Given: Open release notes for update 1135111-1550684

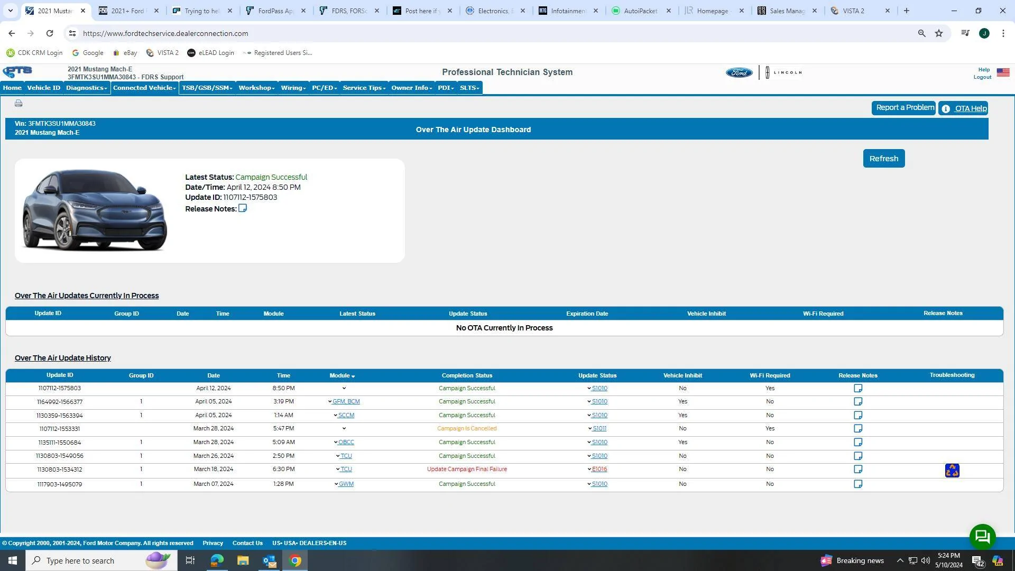Looking at the screenshot, I should (x=858, y=442).
